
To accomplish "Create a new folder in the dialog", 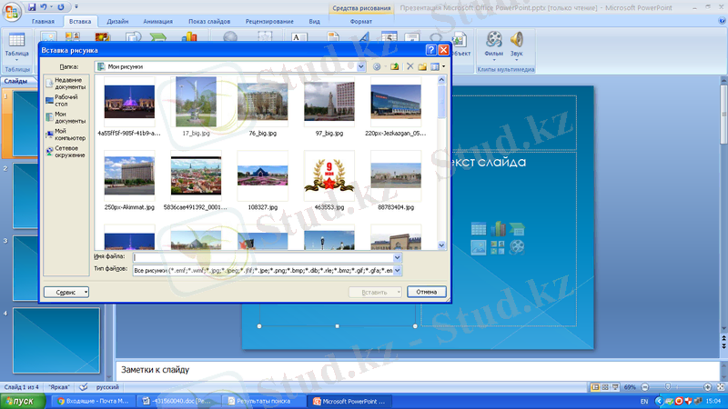I will [x=422, y=66].
